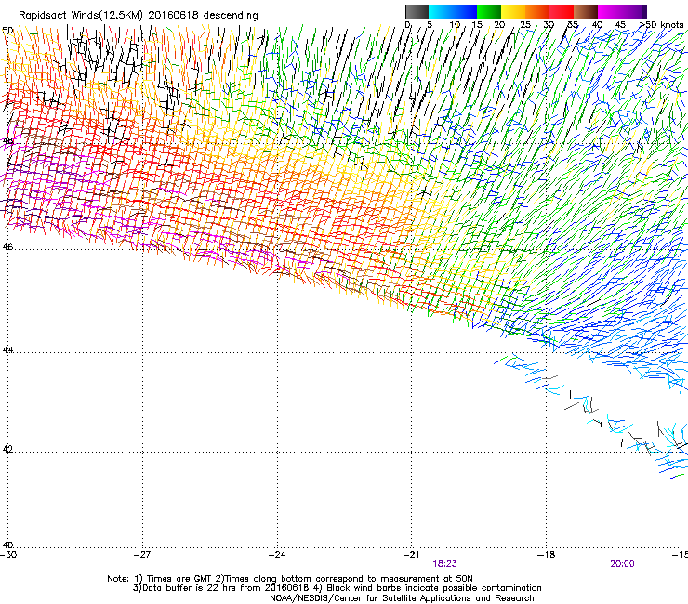The width and height of the screenshot is (688, 604).
Task: Click the orange 25-30 knots legend swatch
Action: pos(537,11)
